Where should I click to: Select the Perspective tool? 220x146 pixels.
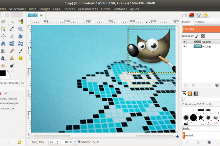[x=3, y=44]
